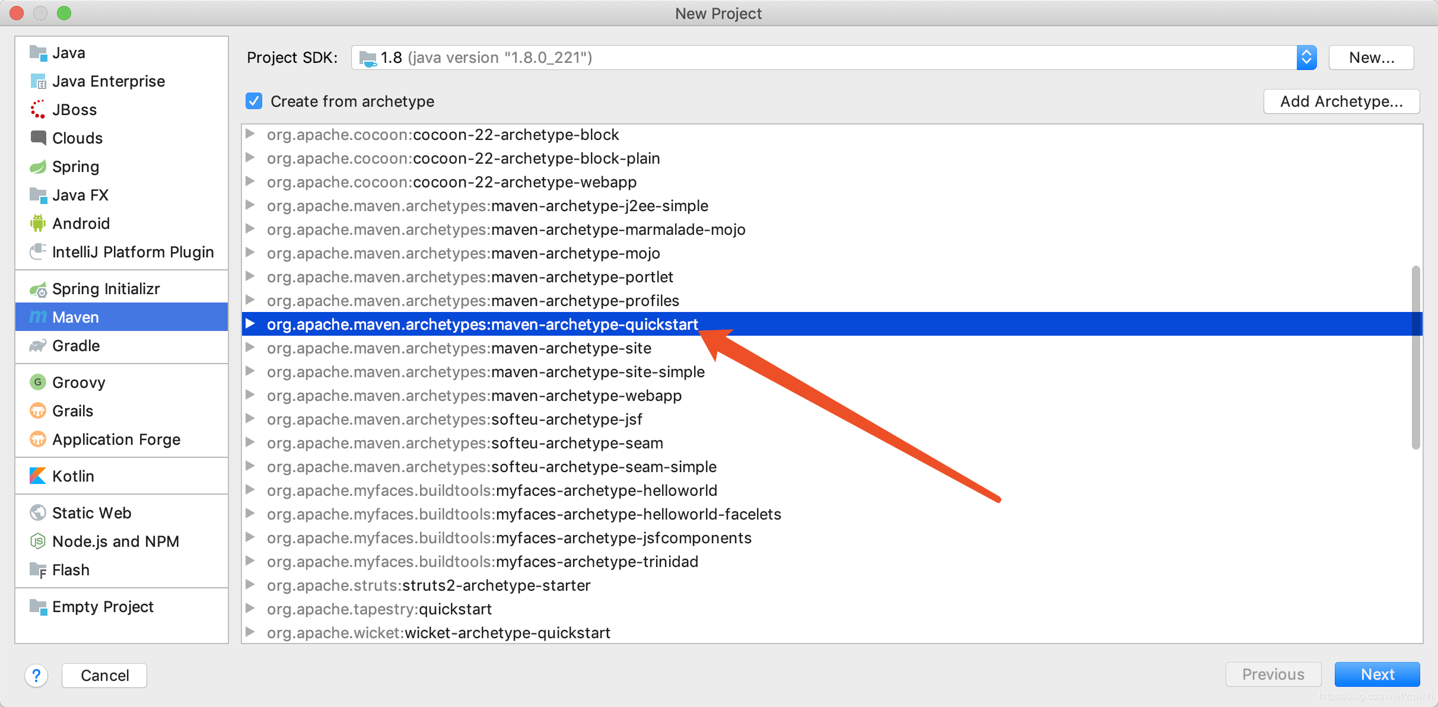Screen dimensions: 1438x707
Task: Click the JBoss icon in sidebar
Action: point(37,110)
